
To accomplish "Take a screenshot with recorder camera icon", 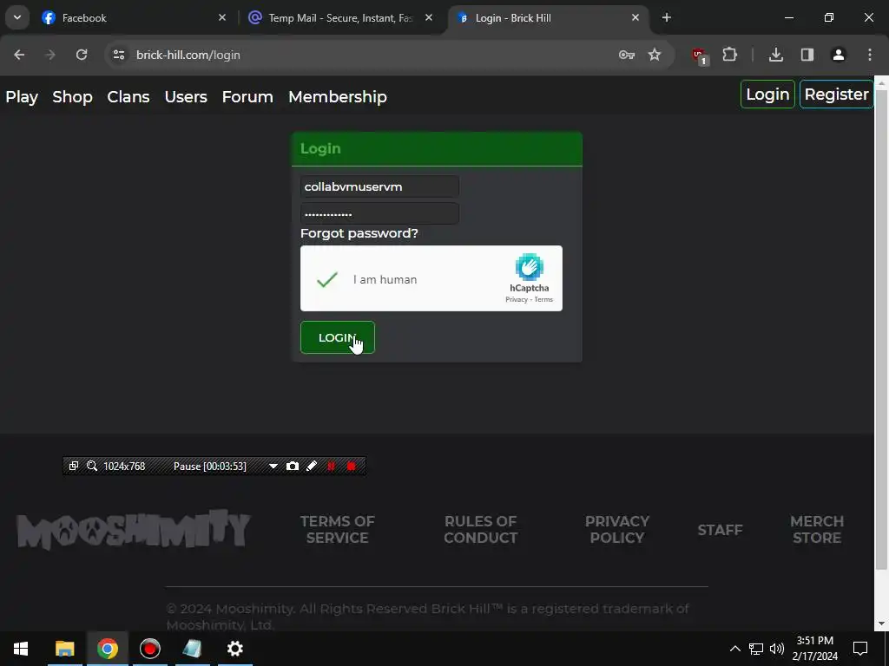I will (x=293, y=466).
